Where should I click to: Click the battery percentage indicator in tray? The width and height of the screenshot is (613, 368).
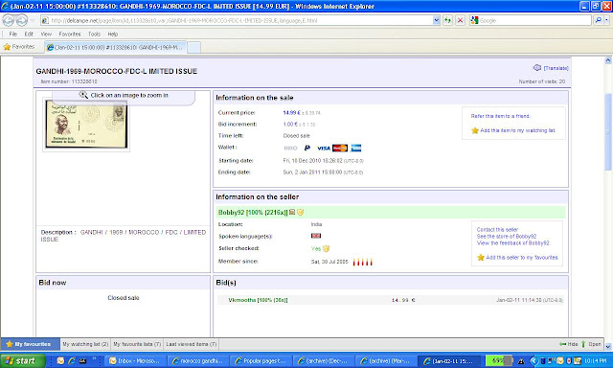pos(498,360)
